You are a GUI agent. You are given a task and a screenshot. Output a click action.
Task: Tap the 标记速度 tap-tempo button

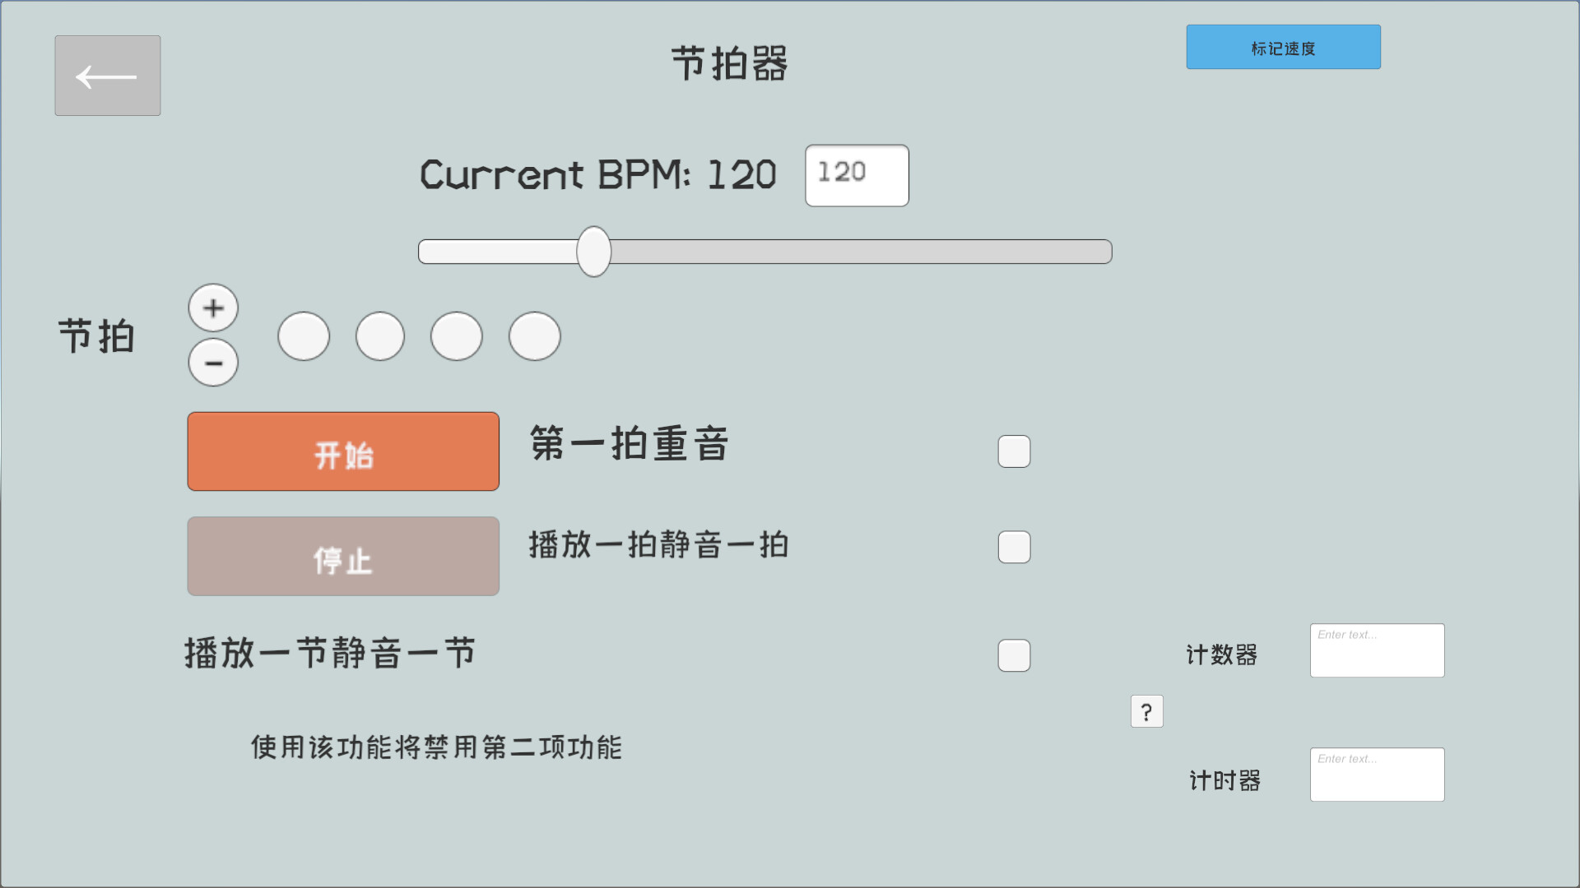[1282, 47]
